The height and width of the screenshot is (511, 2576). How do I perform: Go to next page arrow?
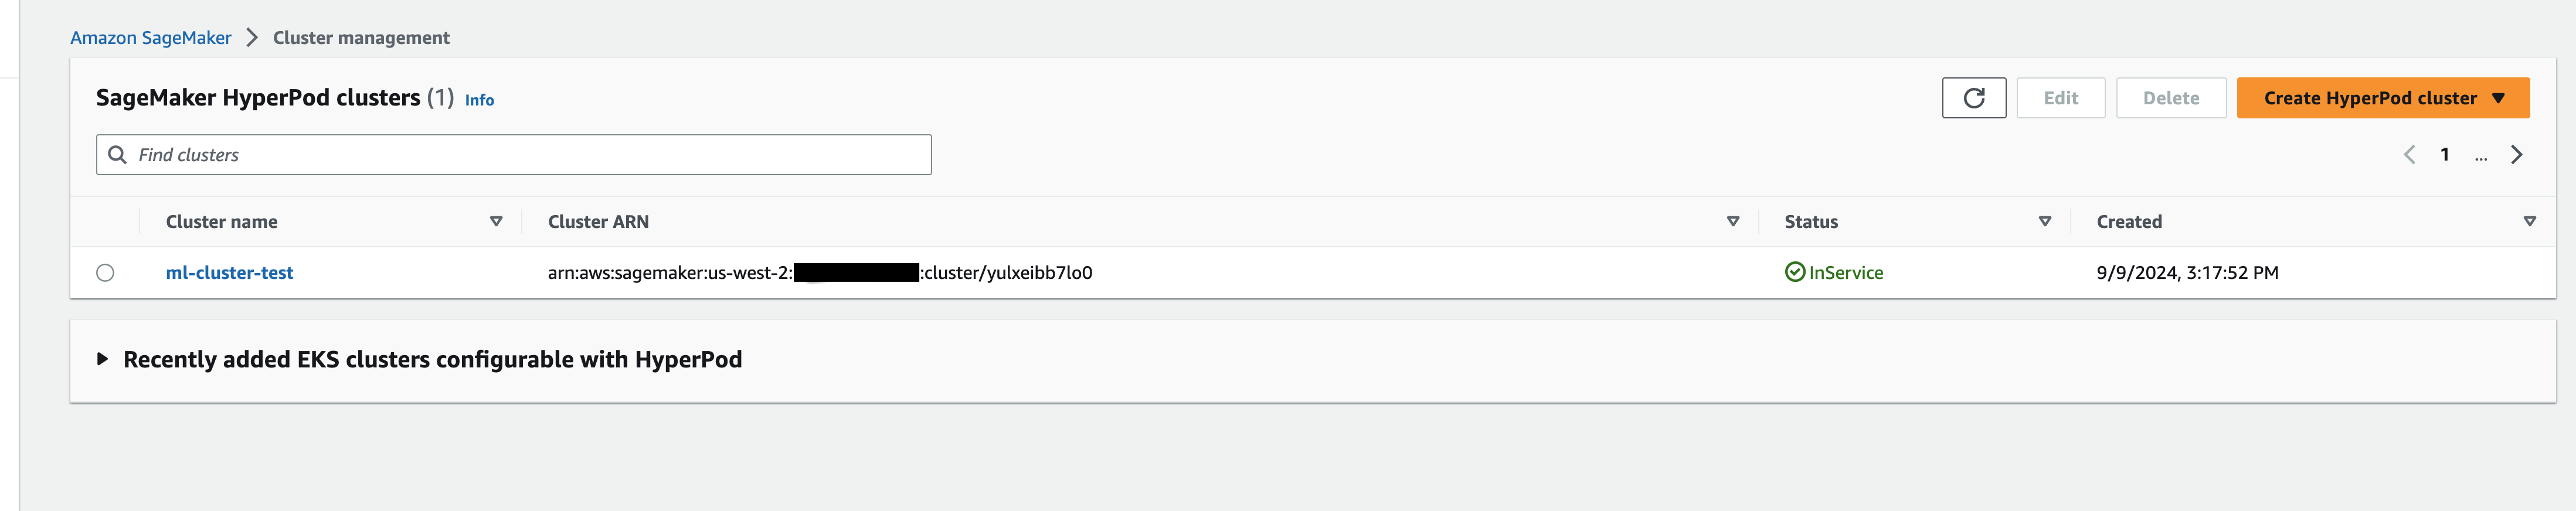pyautogui.click(x=2516, y=155)
